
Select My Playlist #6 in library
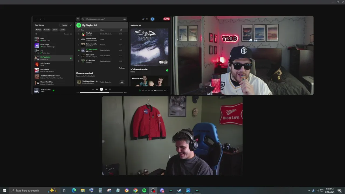click(54, 58)
